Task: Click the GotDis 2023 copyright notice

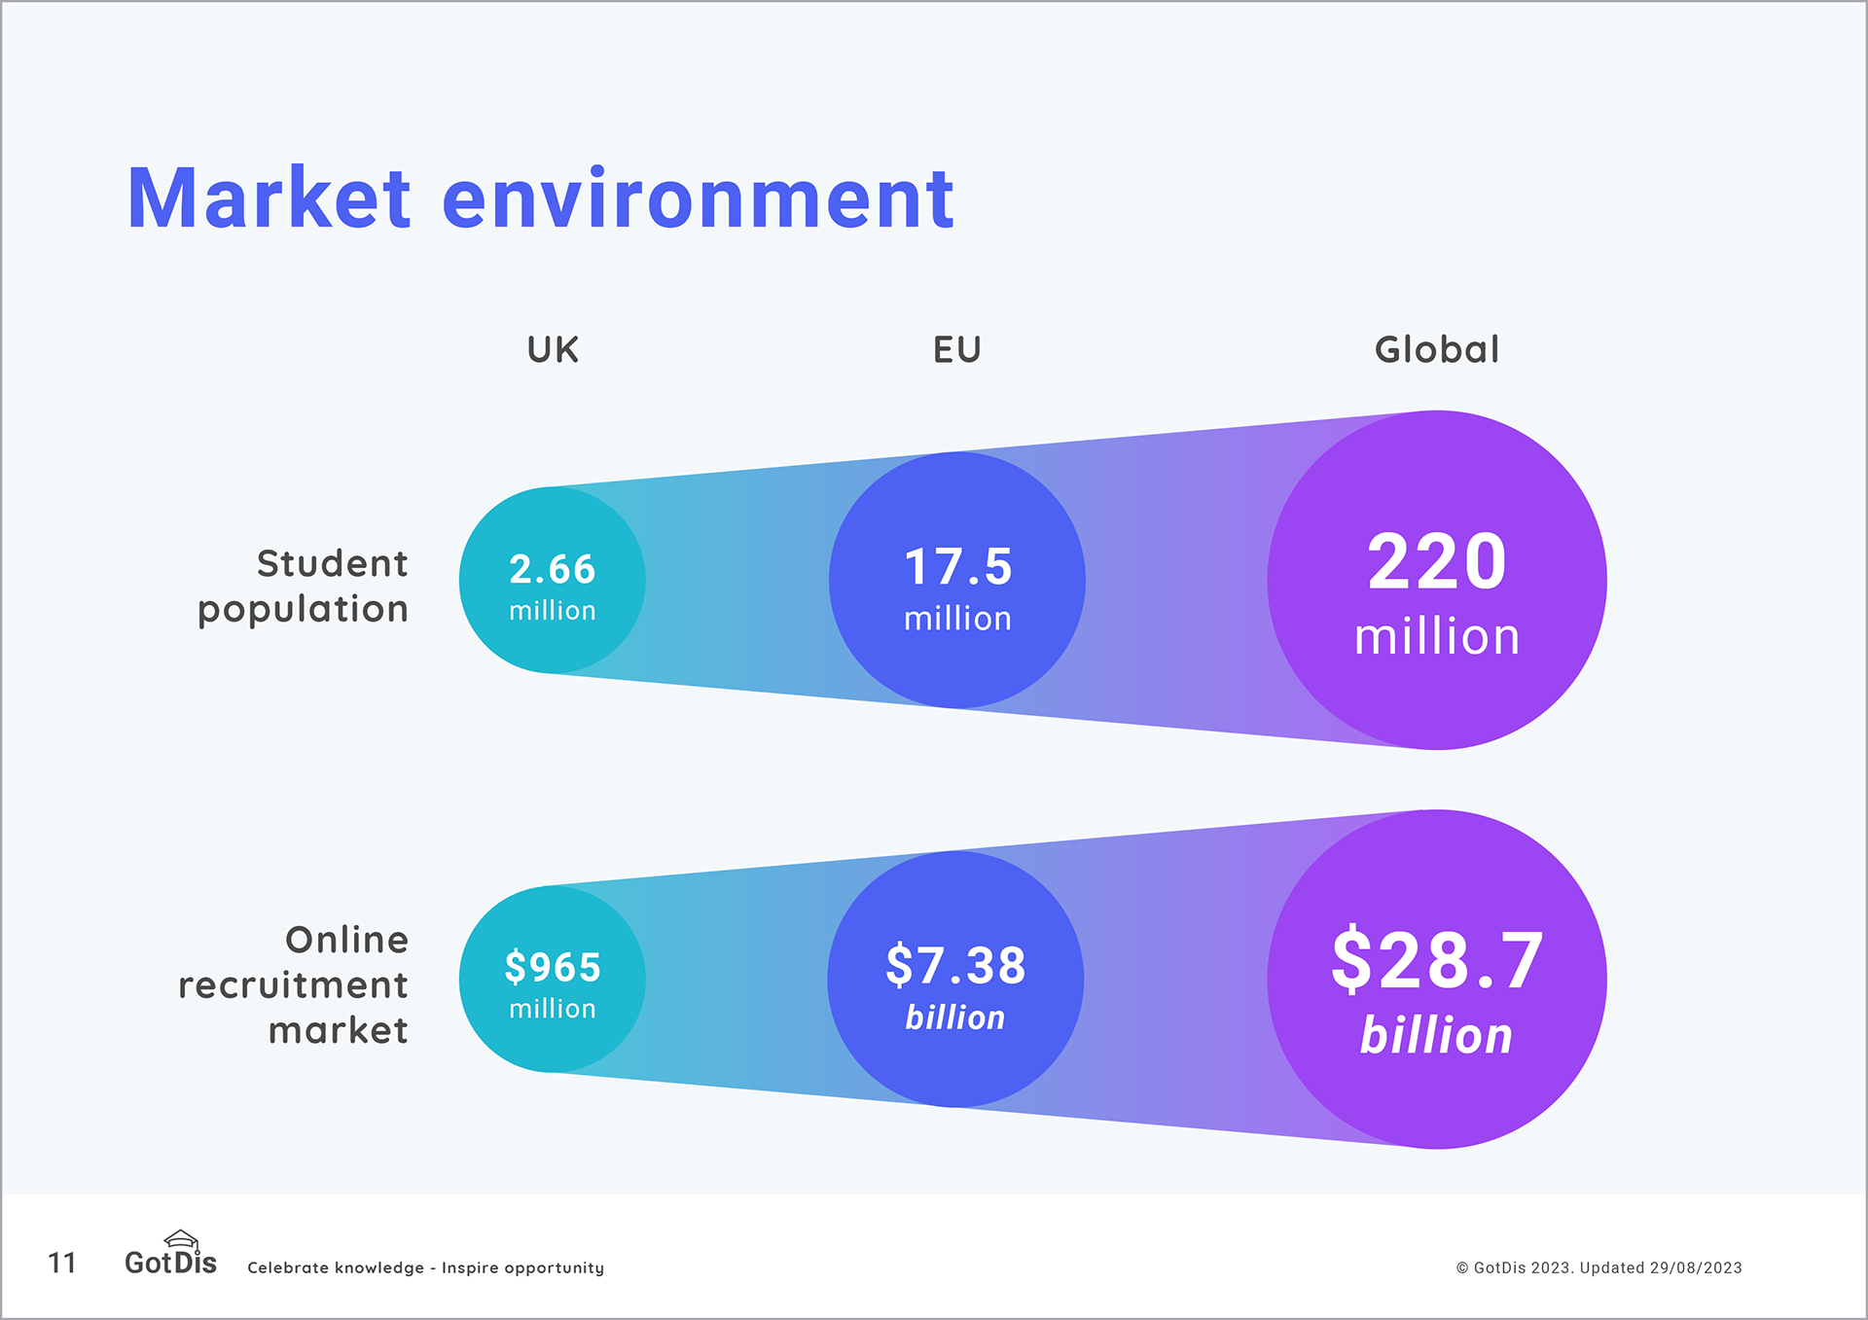Action: tap(1599, 1267)
